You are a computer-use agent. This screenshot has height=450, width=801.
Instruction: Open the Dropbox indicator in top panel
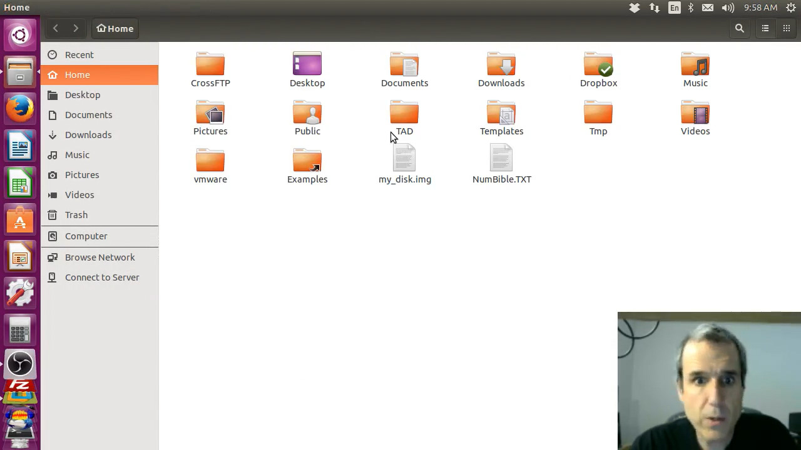[x=635, y=7]
